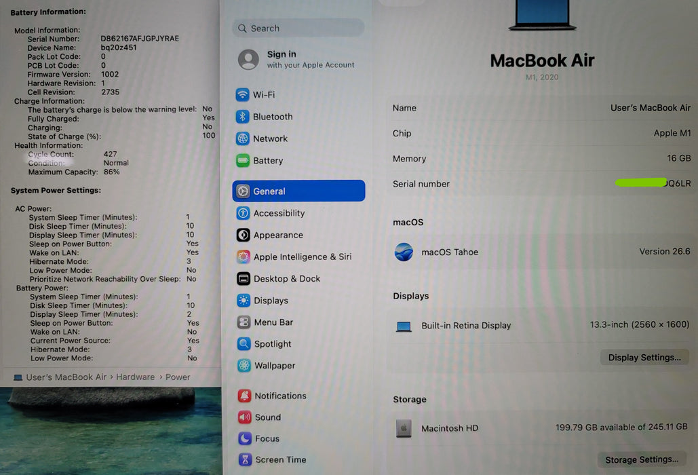Click the user avatar icon beside Sign in
The height and width of the screenshot is (475, 698).
click(x=248, y=59)
